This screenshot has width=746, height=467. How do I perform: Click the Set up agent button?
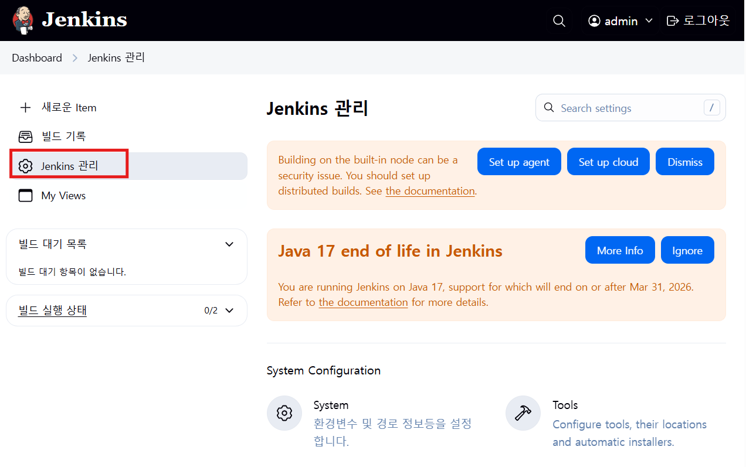click(x=519, y=162)
